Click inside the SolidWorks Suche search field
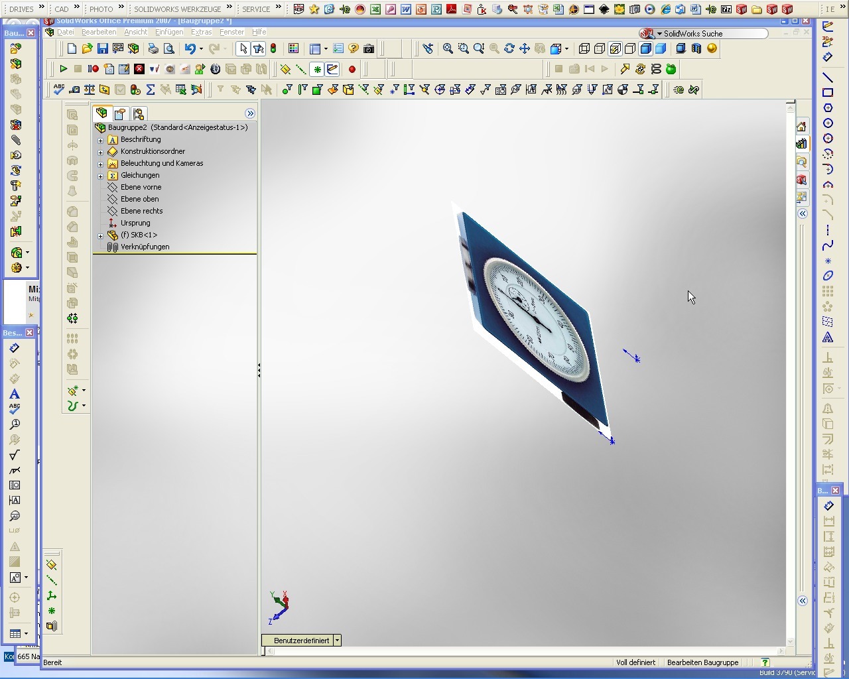The image size is (849, 679). (713, 33)
